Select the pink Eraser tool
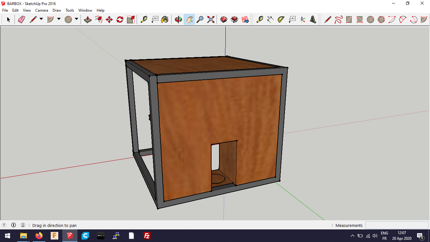 click(21, 20)
